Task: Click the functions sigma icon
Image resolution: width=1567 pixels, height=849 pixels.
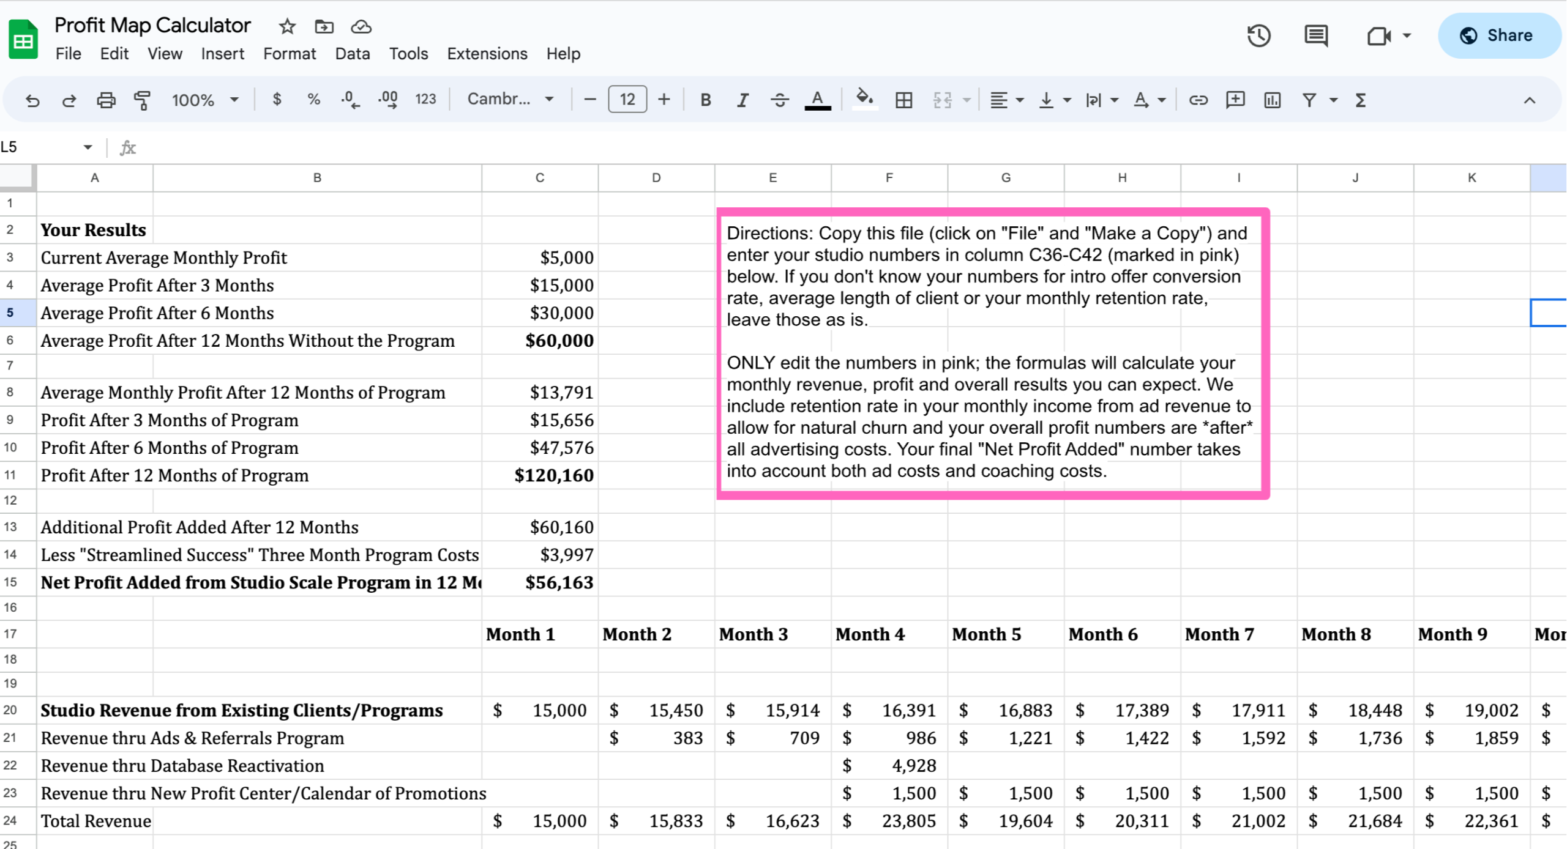Action: point(1360,100)
